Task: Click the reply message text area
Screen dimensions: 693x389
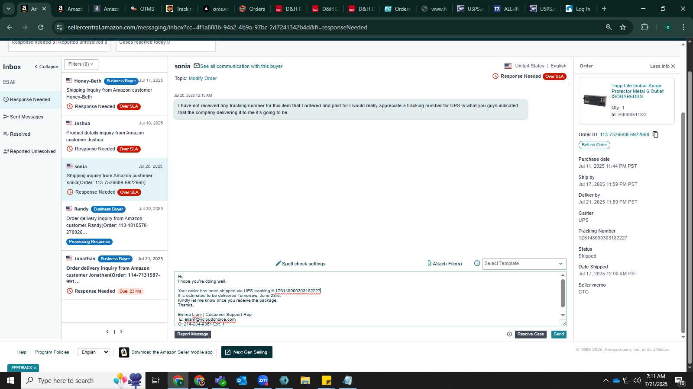Action: tap(367, 299)
